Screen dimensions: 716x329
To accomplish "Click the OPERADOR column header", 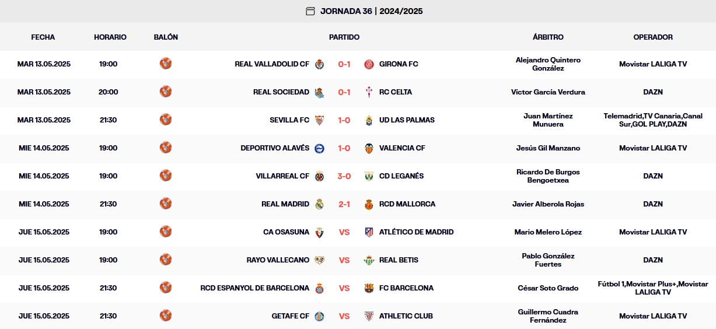I will 653,37.
